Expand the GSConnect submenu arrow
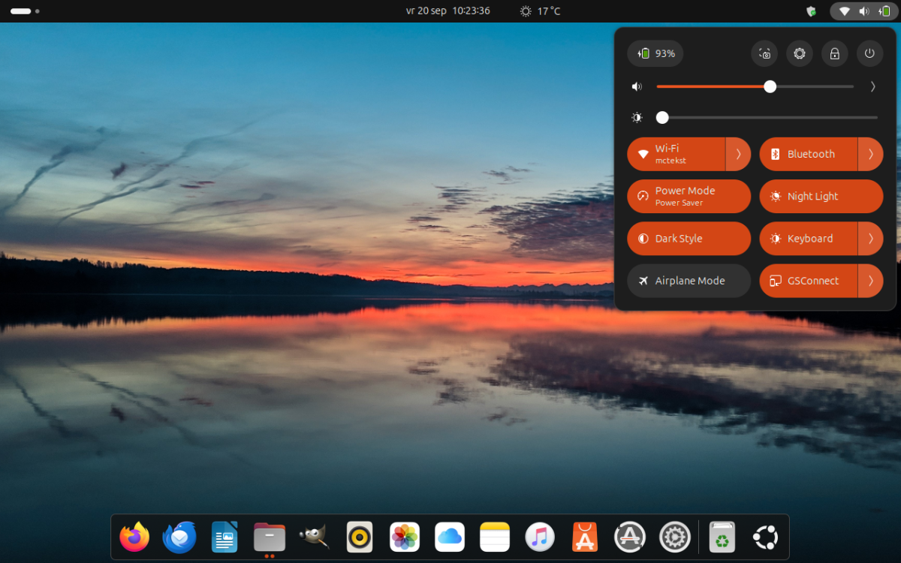Screen dimensions: 901x563 pos(870,281)
